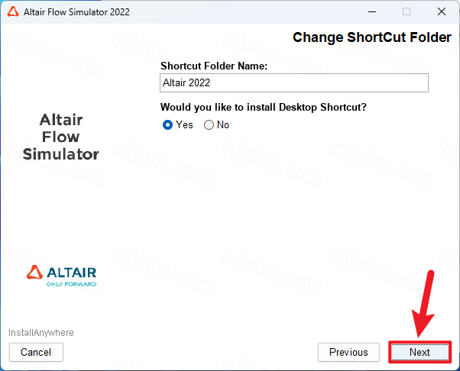460x371 pixels.
Task: Click the window title Altair Flow Simulator 2022
Action: pos(76,12)
